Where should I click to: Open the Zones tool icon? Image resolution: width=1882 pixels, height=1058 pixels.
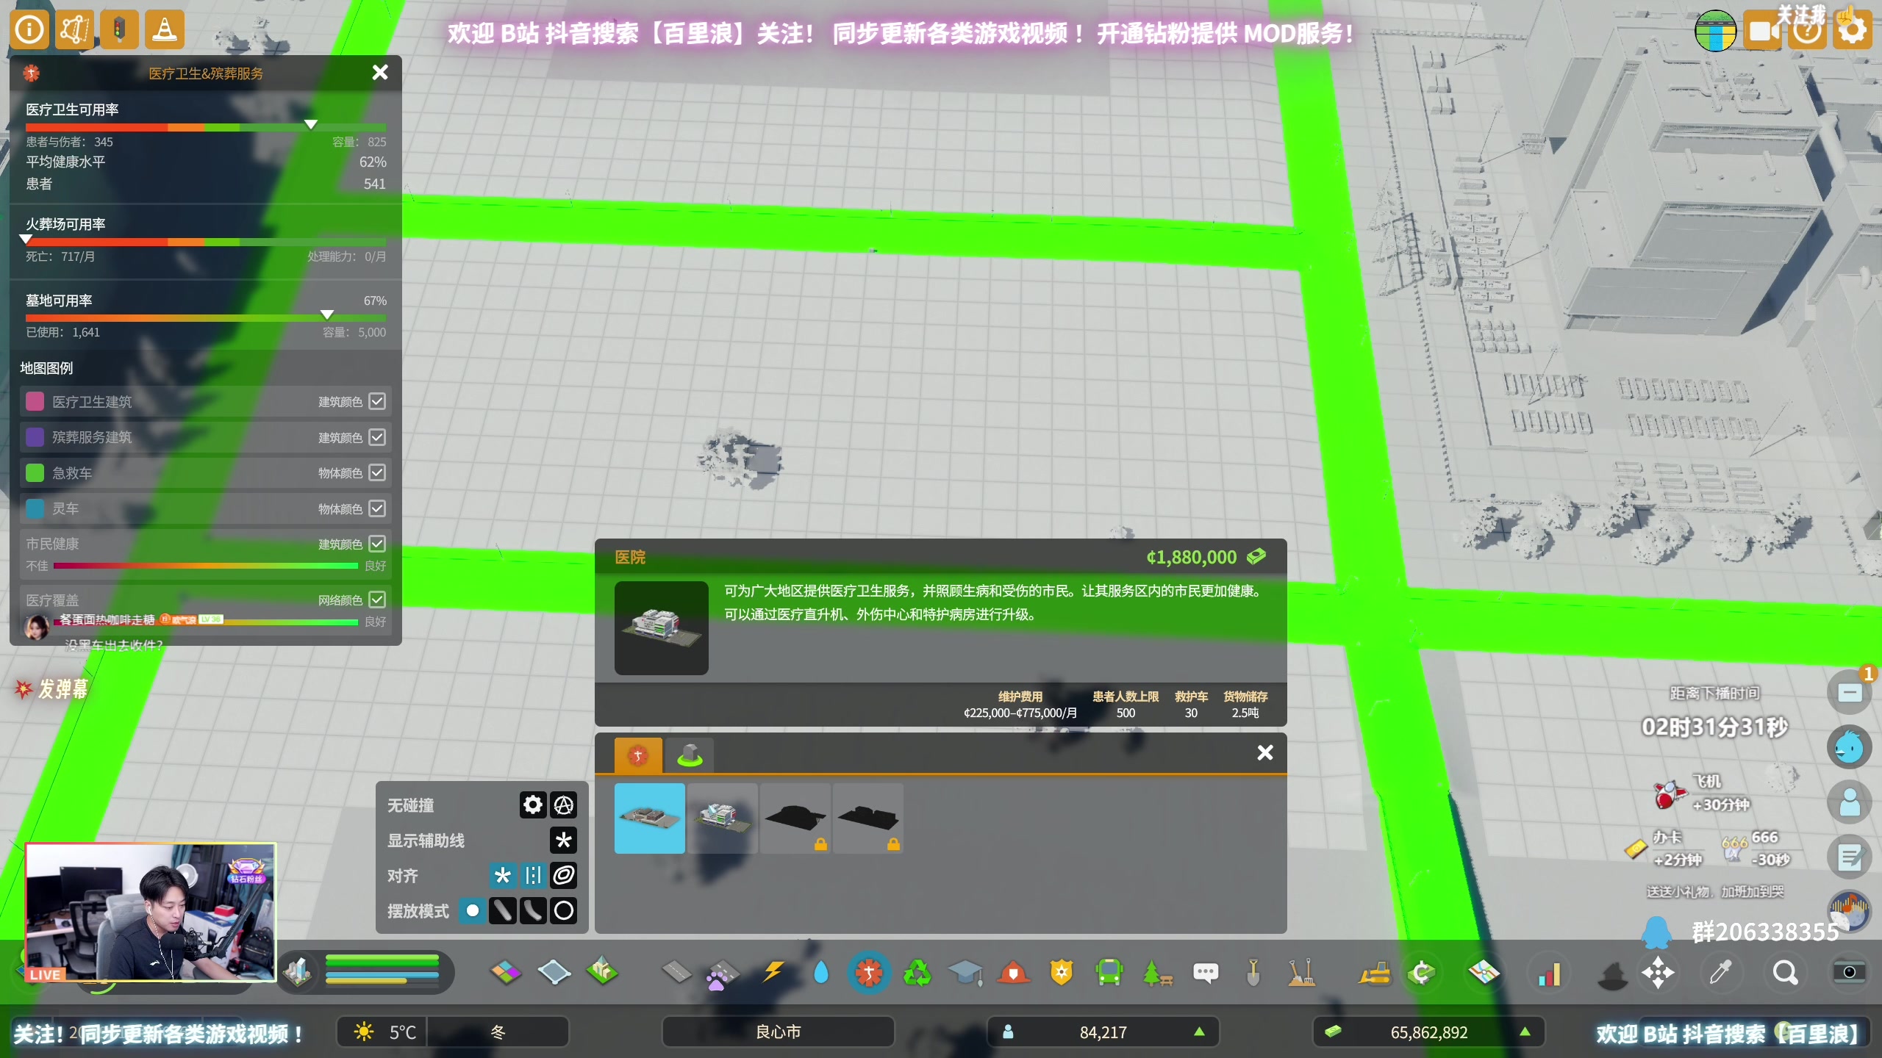coord(506,973)
